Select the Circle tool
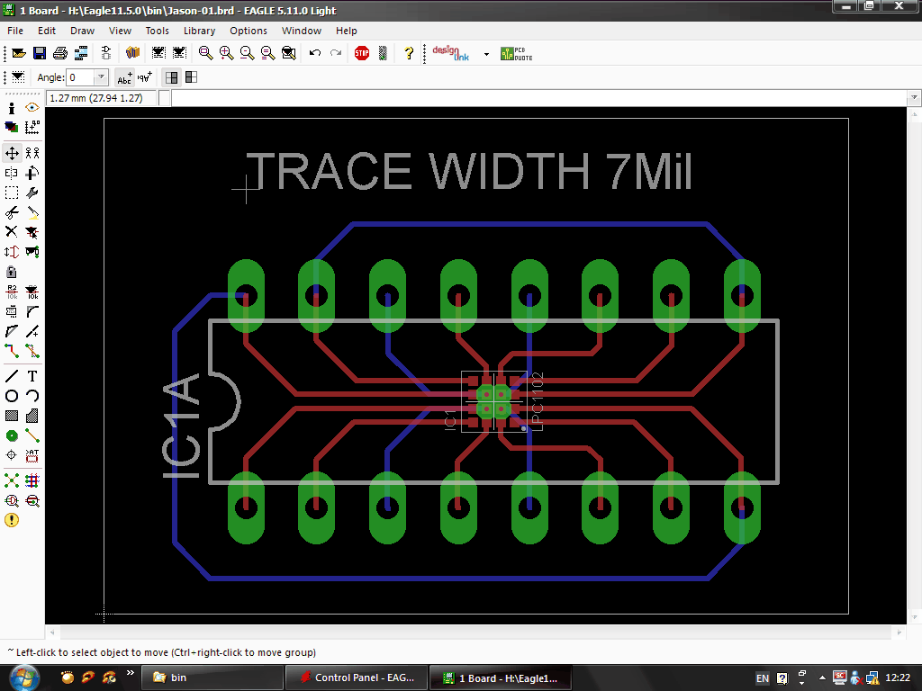Screen dimensions: 922x691 click(11, 396)
